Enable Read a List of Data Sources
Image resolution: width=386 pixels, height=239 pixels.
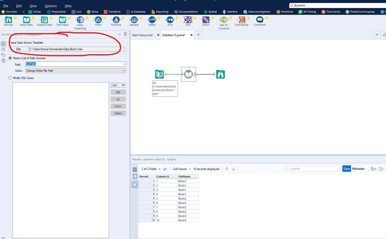(x=10, y=58)
